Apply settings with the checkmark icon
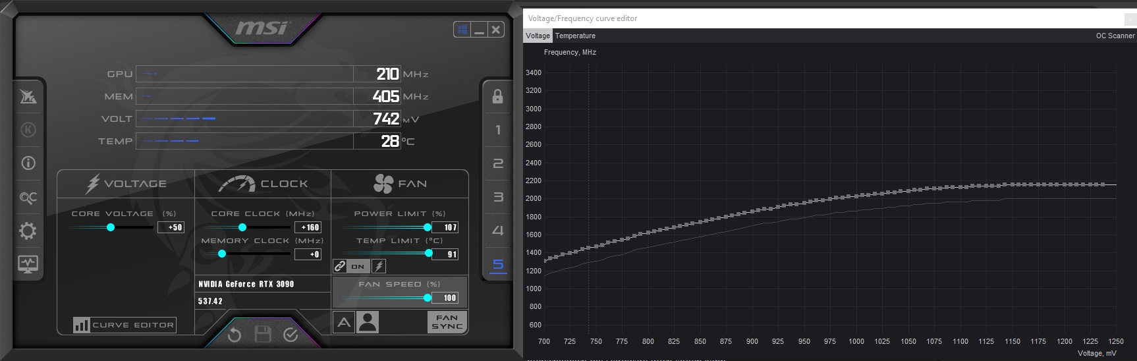 click(x=291, y=335)
